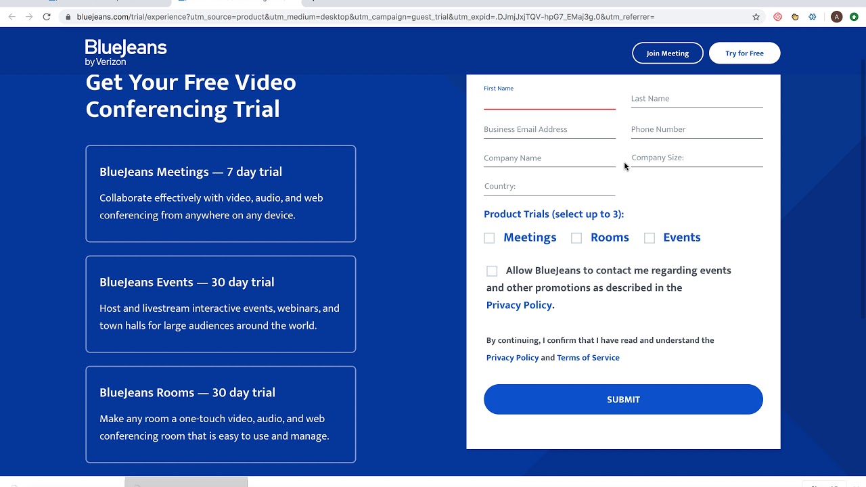Open the red swirl extension icon

pyautogui.click(x=777, y=17)
